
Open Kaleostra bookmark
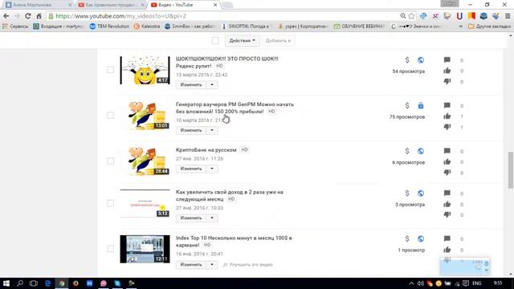[x=147, y=26]
